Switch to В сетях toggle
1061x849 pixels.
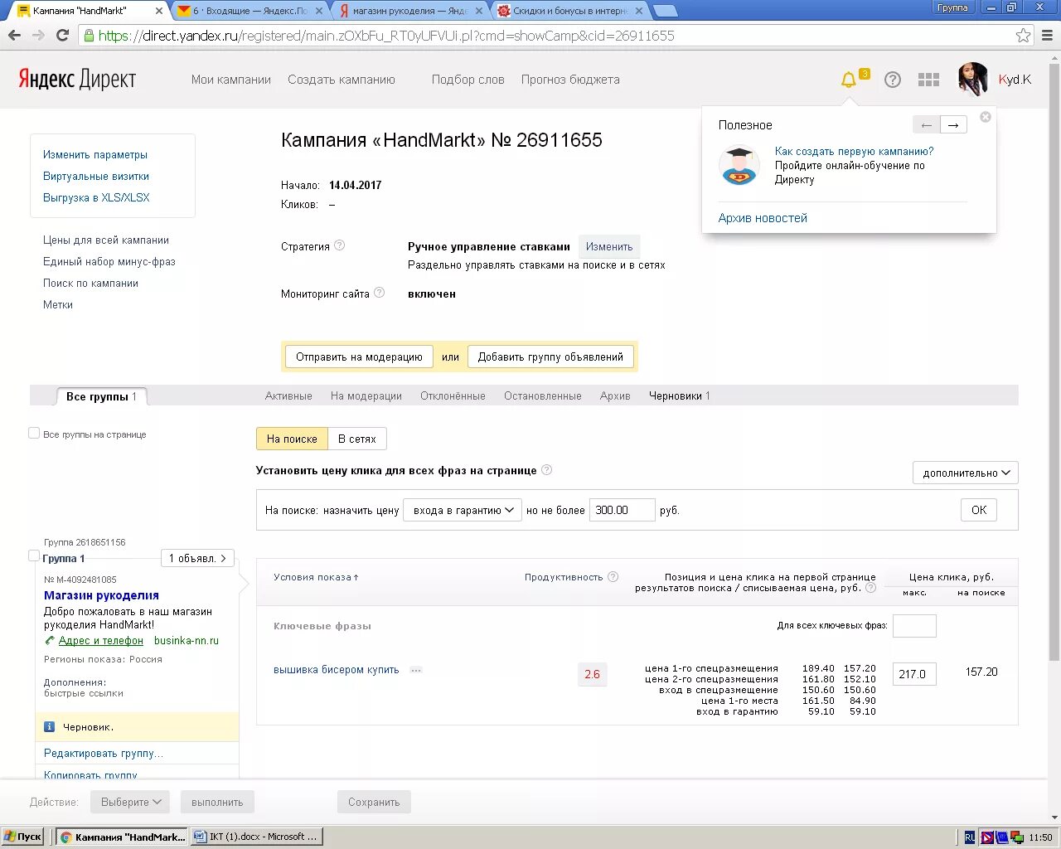[357, 439]
